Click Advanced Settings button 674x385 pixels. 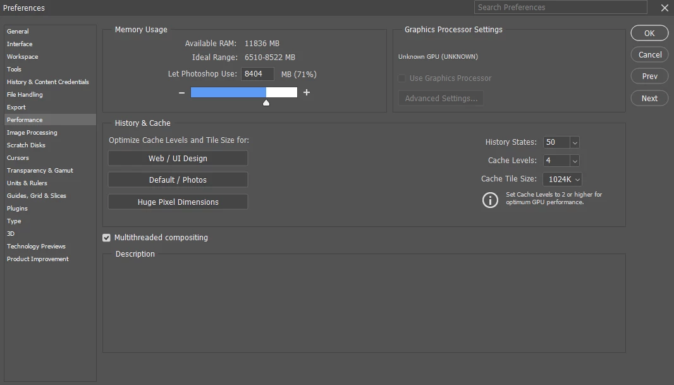(441, 99)
